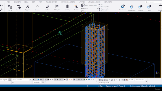
Task: Open the FORMWORK tab
Action: (x=108, y=2)
